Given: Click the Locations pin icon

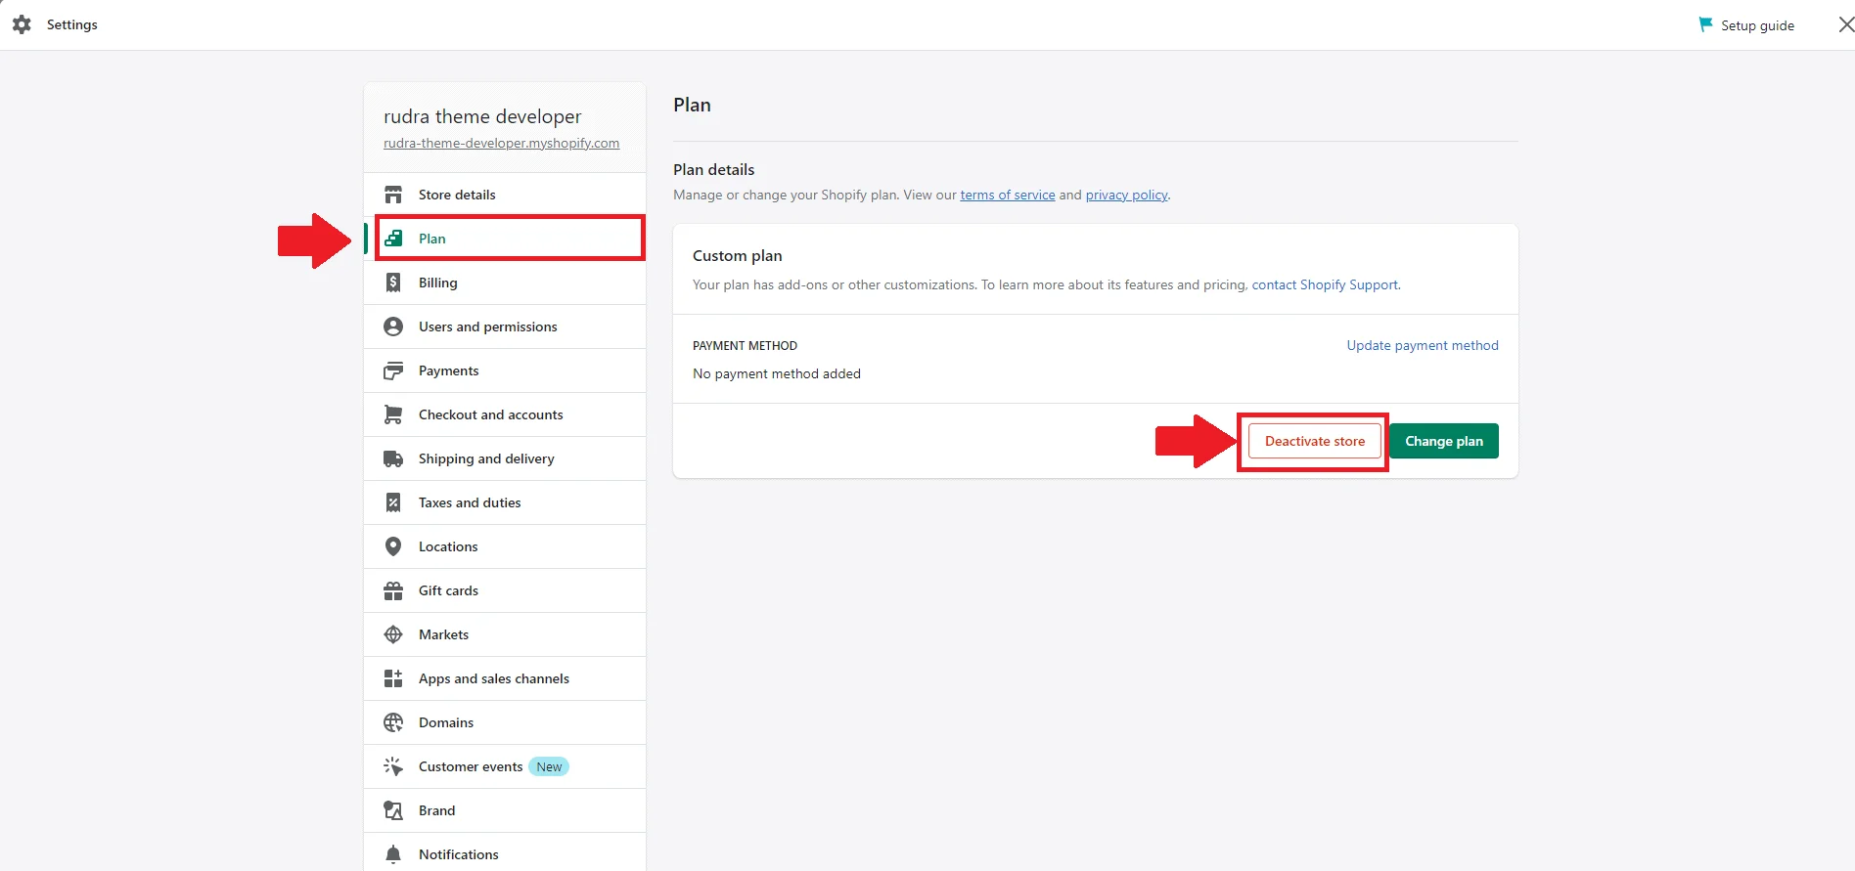Looking at the screenshot, I should [x=393, y=546].
